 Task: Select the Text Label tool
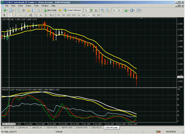[46, 15]
